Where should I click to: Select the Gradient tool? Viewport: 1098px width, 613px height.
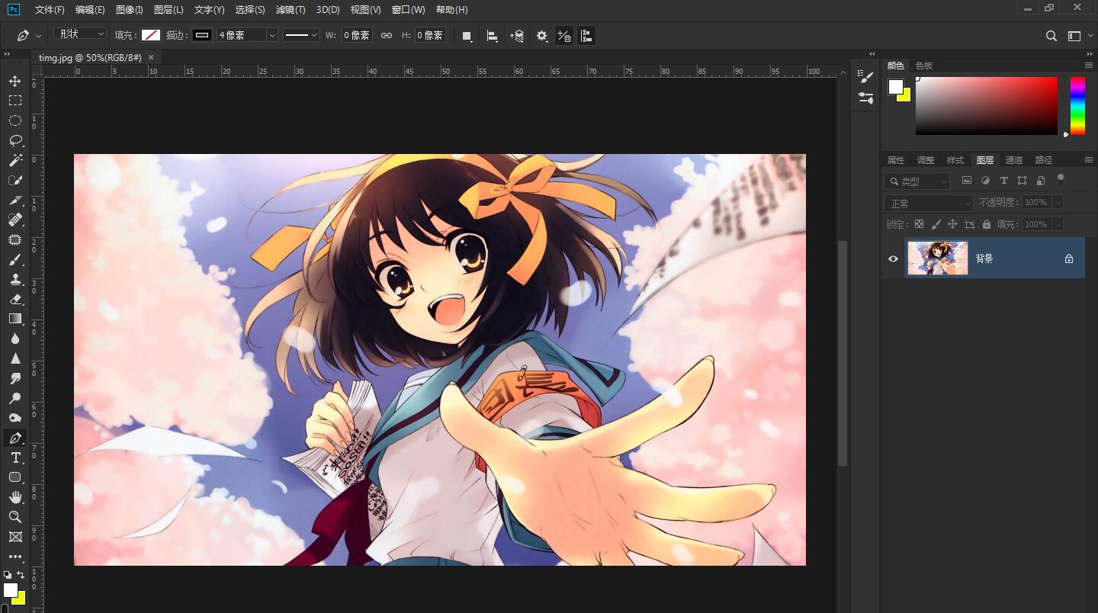[x=14, y=319]
